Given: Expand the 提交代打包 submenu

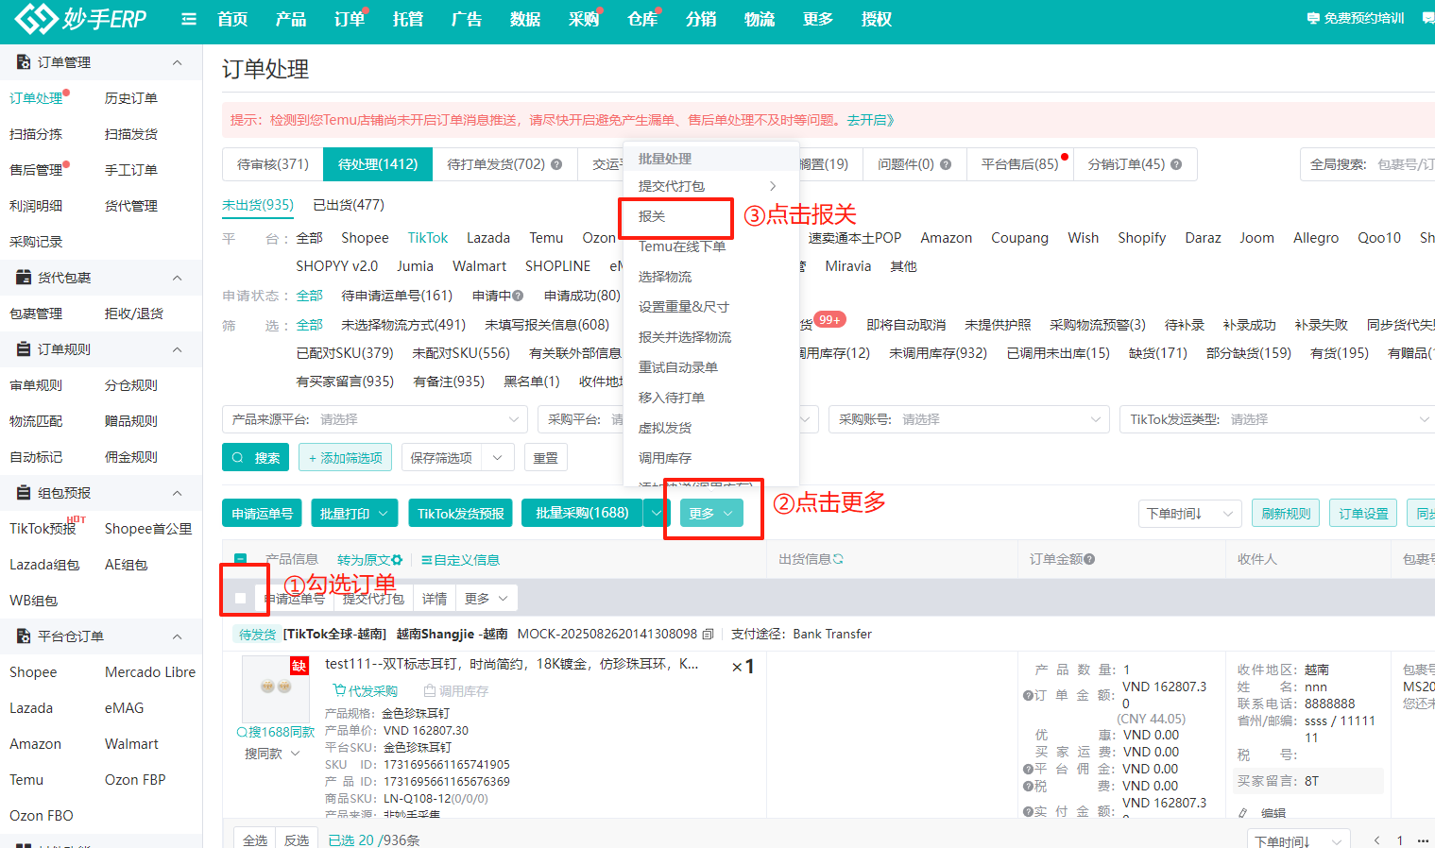Looking at the screenshot, I should (x=710, y=186).
